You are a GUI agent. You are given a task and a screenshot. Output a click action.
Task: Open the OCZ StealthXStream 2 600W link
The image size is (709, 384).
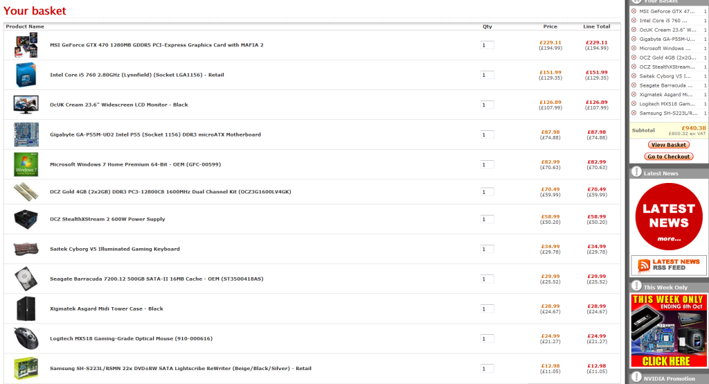(x=107, y=219)
